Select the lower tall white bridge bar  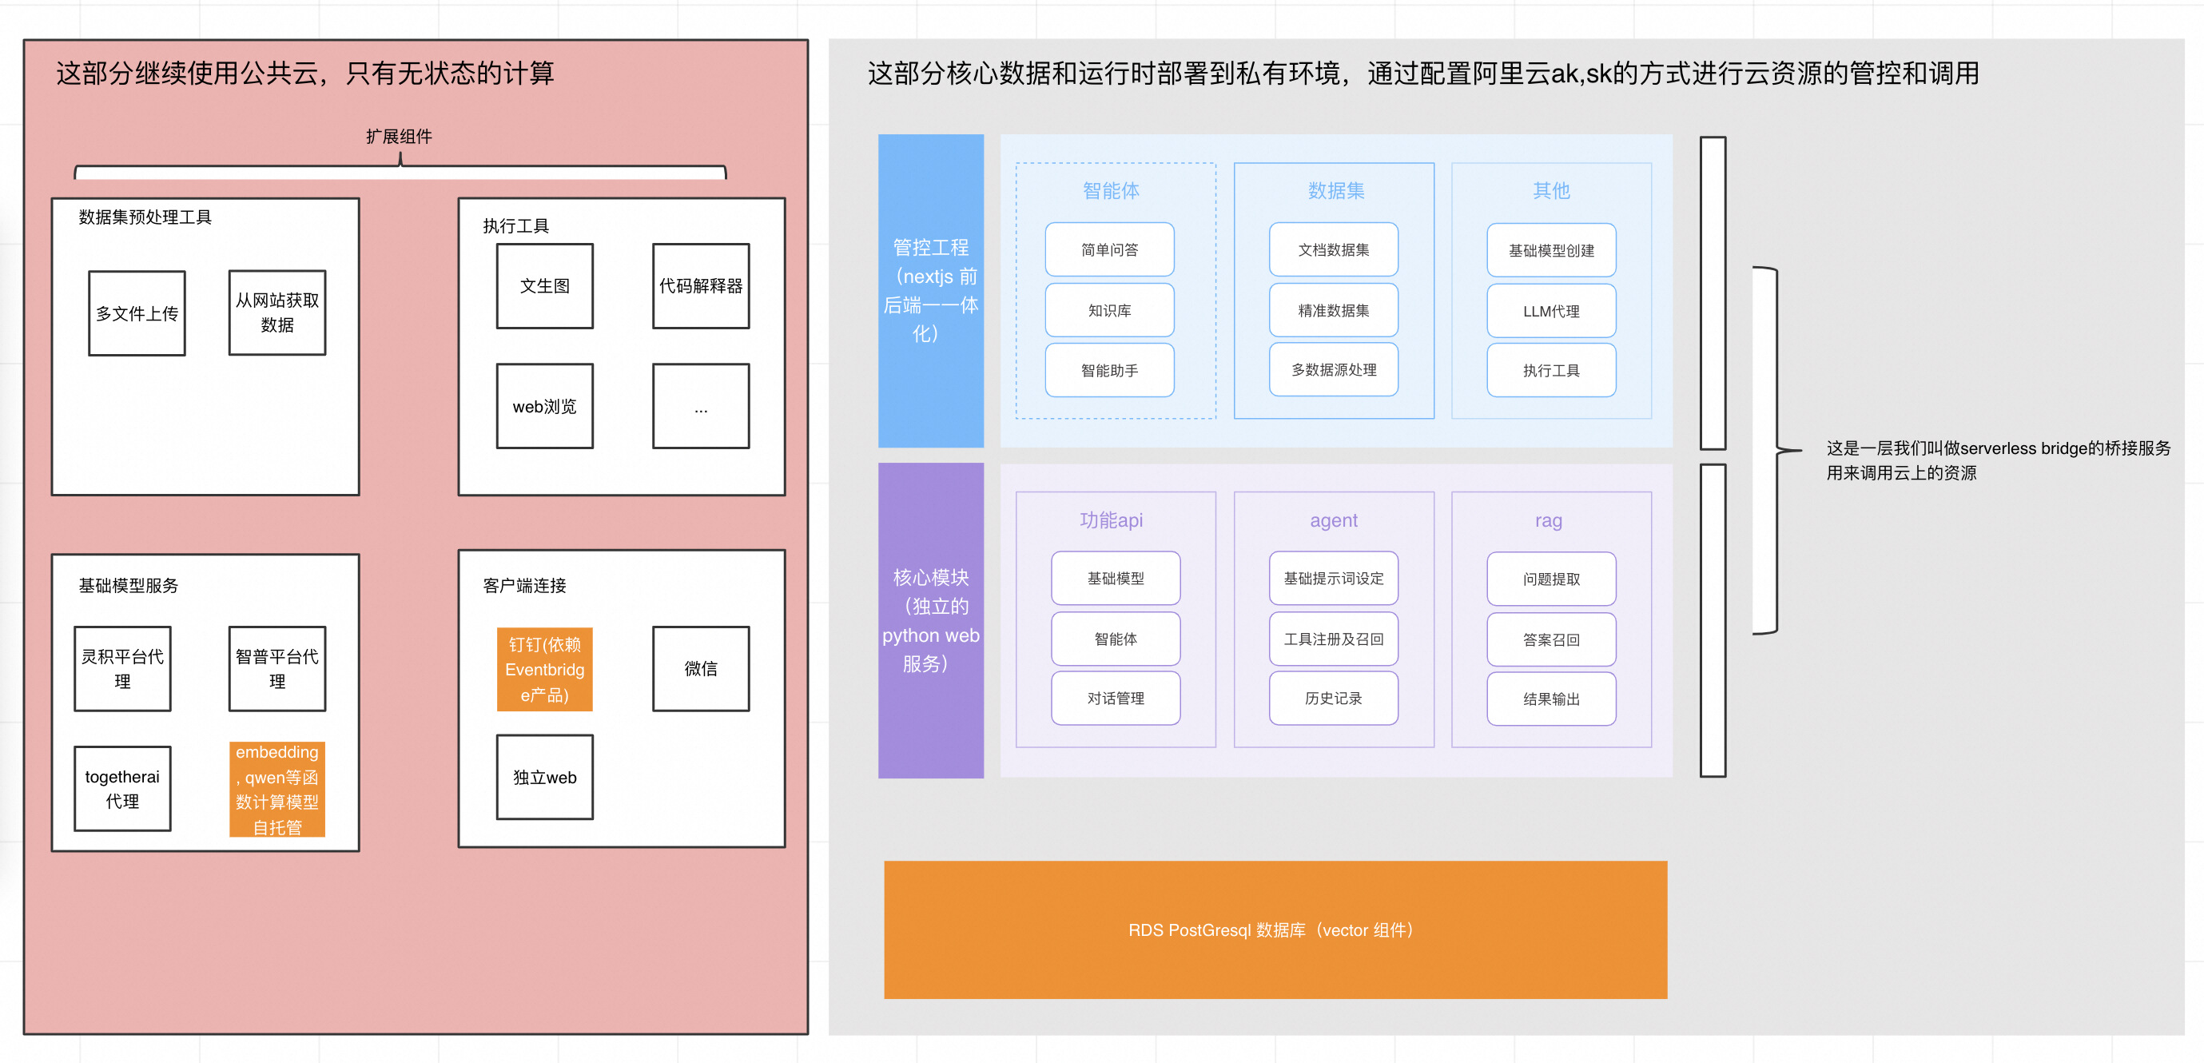coord(1713,620)
